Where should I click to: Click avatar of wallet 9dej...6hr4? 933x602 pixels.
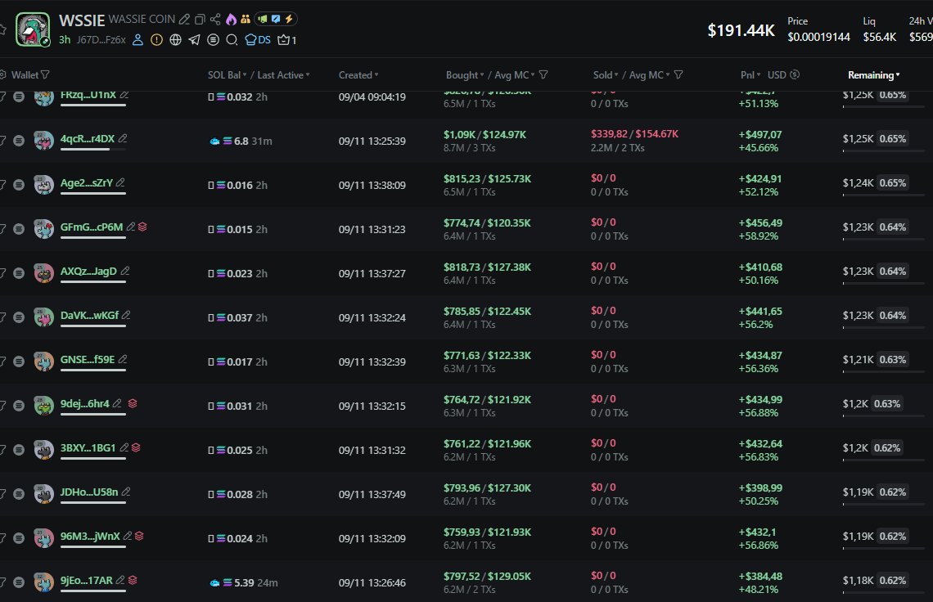[x=43, y=406]
